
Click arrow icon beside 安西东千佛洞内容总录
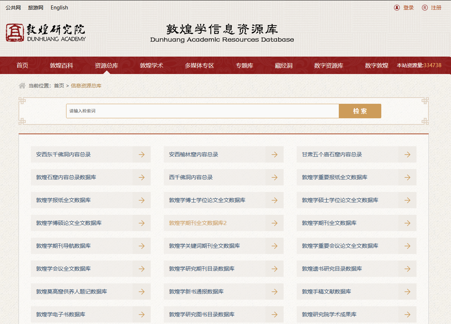(142, 155)
